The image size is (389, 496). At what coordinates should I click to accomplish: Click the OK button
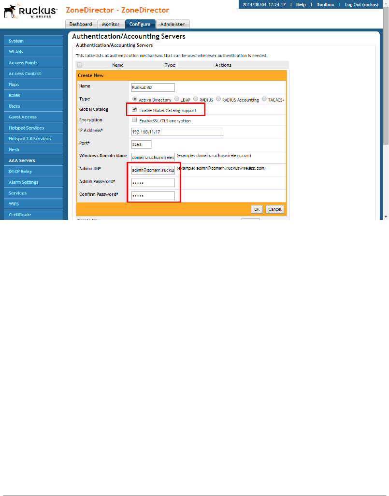[x=257, y=209]
